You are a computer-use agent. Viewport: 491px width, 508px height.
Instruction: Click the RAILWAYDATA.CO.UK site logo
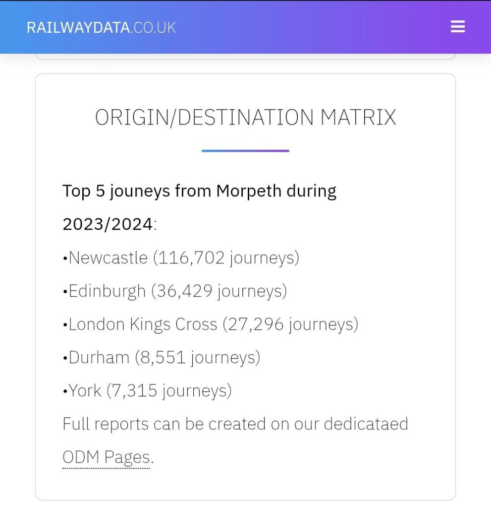101,27
